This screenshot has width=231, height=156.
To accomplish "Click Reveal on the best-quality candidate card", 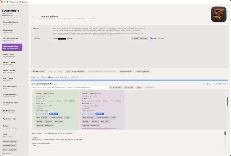I will point(86,122).
